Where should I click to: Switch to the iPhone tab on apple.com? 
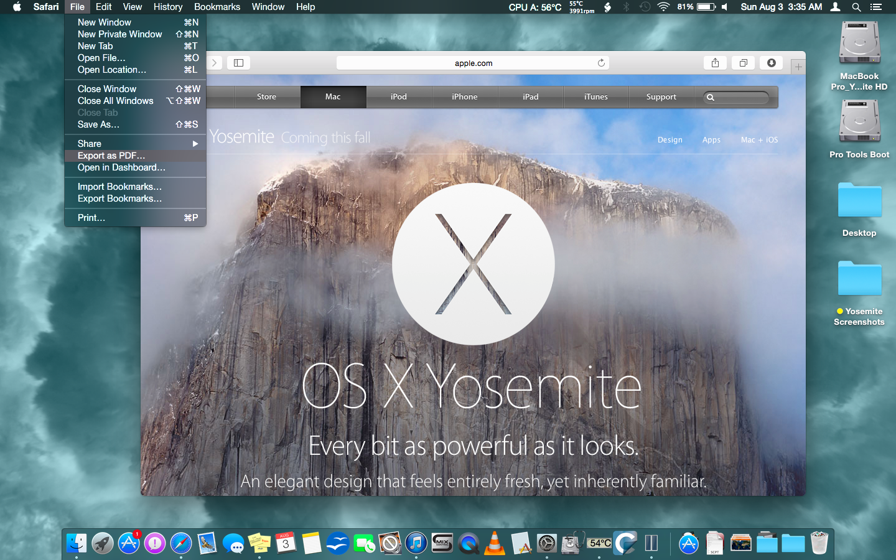[465, 97]
